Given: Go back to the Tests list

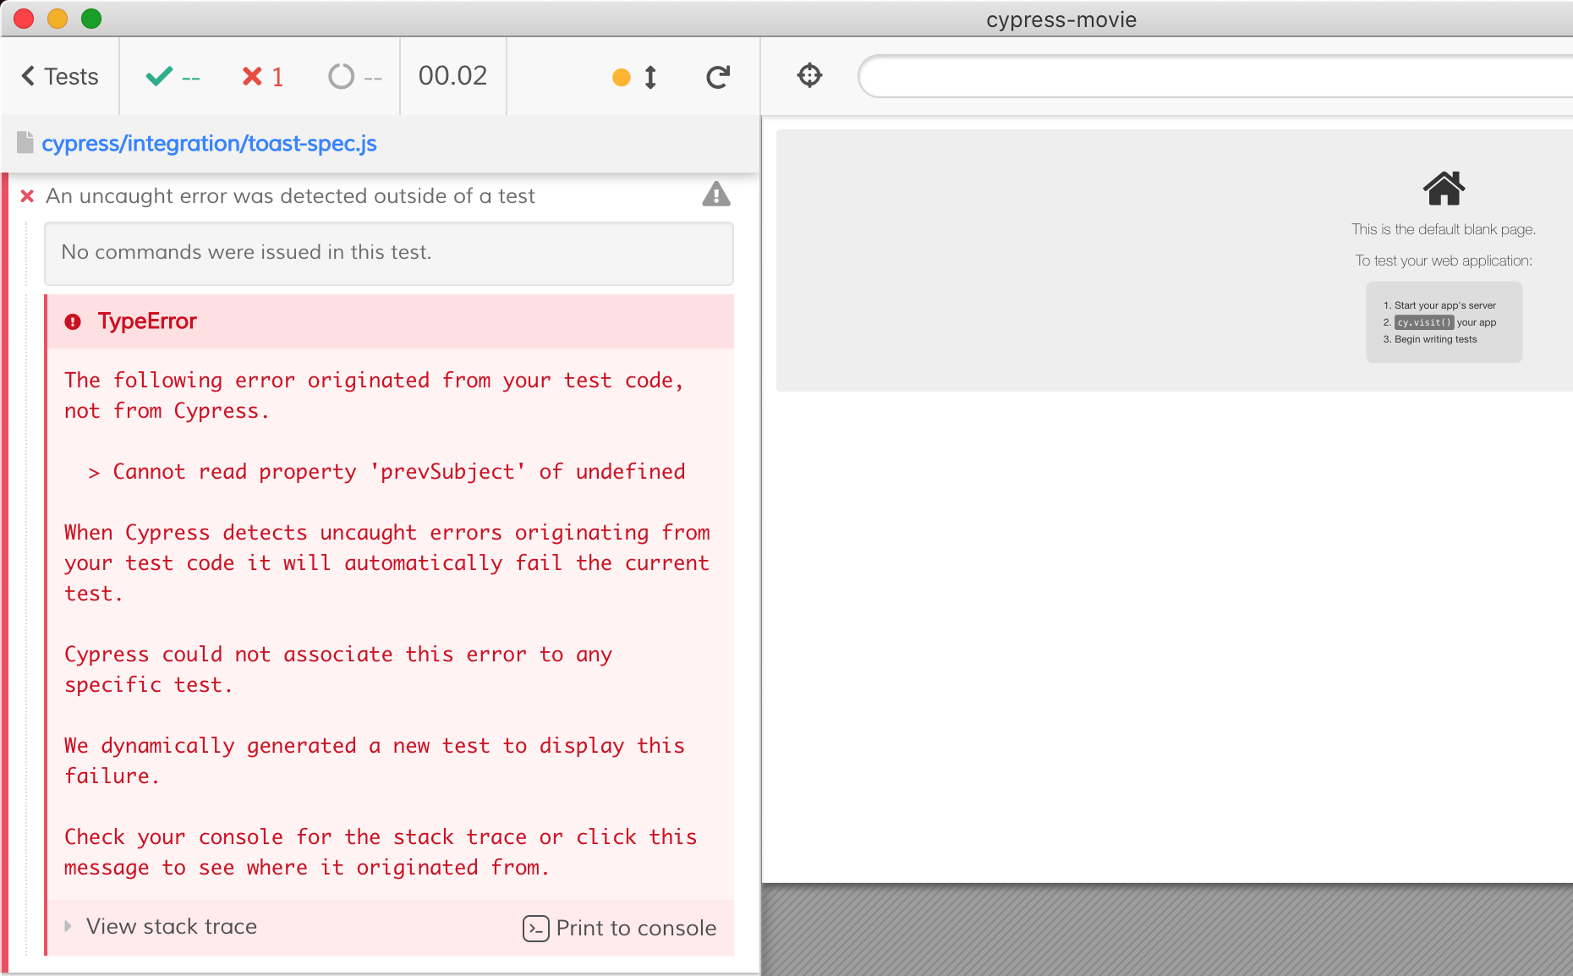Looking at the screenshot, I should click(60, 76).
